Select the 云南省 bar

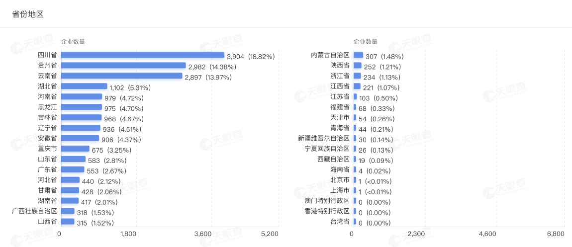(x=121, y=76)
